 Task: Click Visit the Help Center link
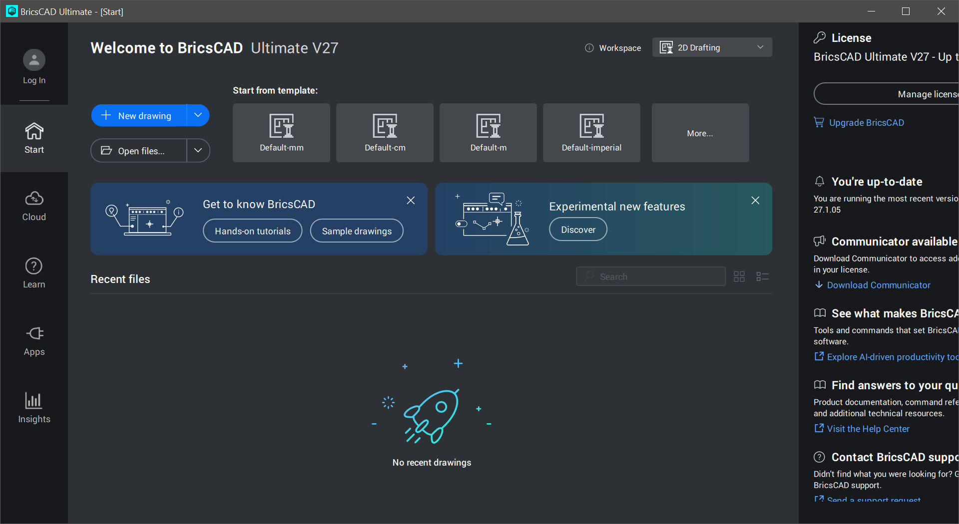click(x=868, y=429)
